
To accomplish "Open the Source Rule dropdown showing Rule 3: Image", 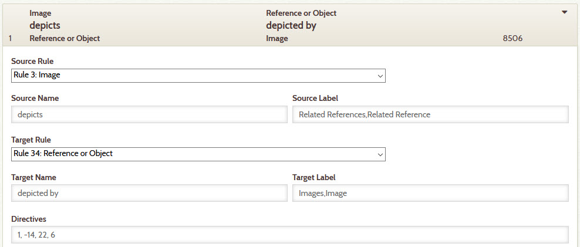I will [x=198, y=76].
